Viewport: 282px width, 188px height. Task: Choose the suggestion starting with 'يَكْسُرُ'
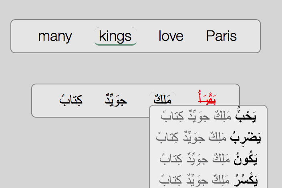[208, 180]
